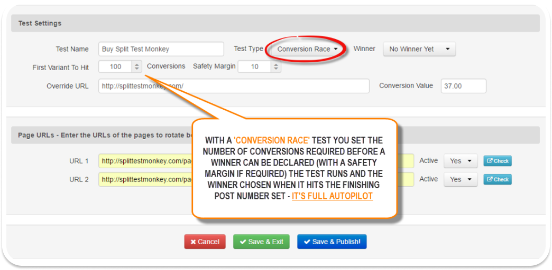Click the URL 2 input field
This screenshot has height=270, width=552.
(256, 179)
